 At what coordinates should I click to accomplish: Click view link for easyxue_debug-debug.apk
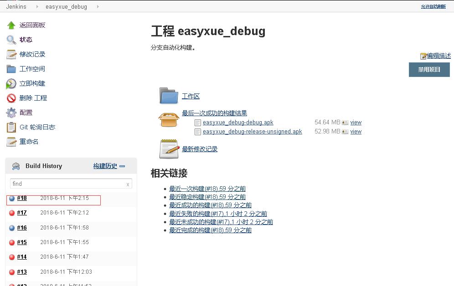click(x=356, y=123)
